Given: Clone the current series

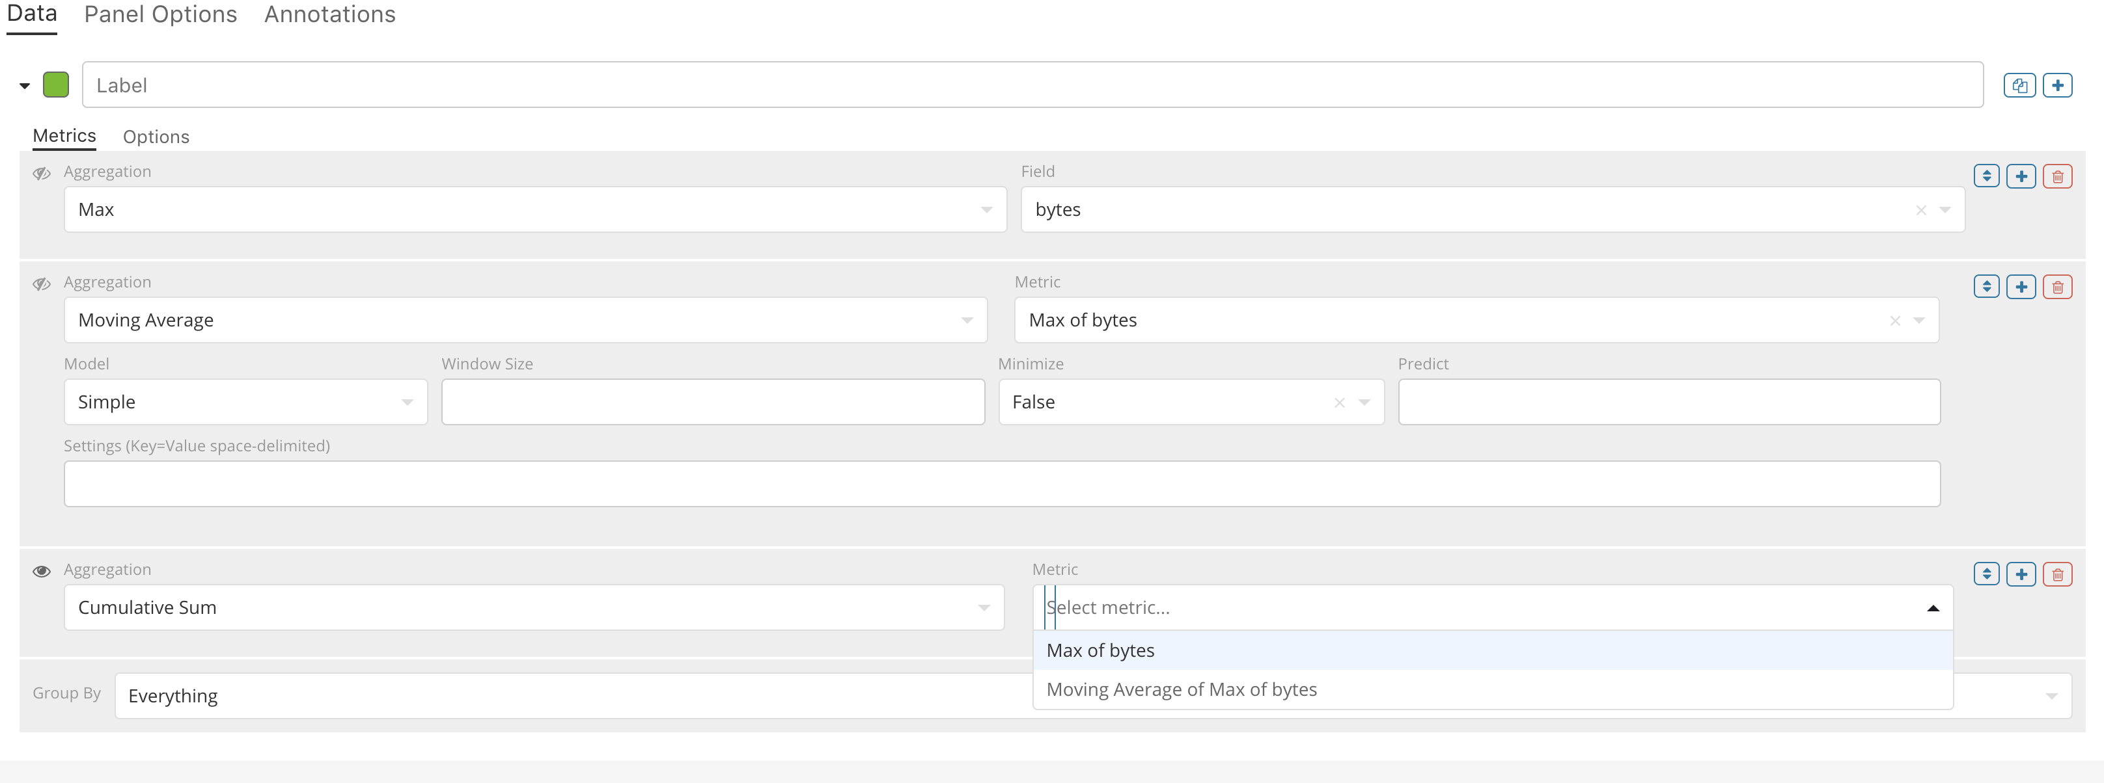Looking at the screenshot, I should [x=2020, y=85].
